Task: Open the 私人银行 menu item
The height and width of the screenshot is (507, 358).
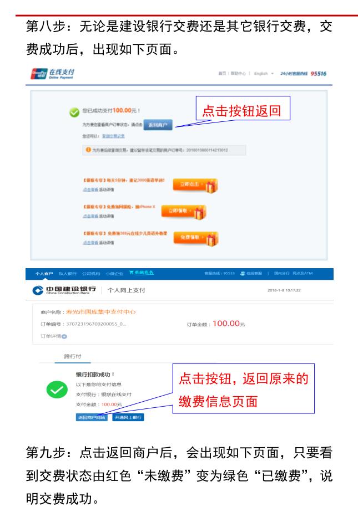Action: (67, 274)
